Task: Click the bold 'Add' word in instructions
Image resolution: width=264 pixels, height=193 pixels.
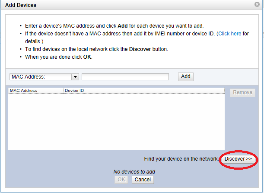Action: click(x=123, y=25)
